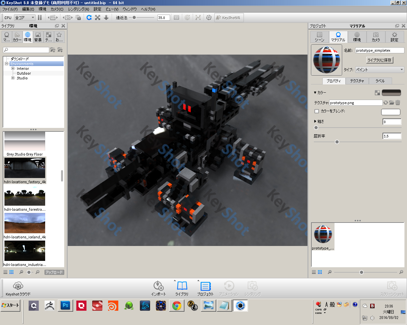Screen dimensions: 407x325
Task: Click the camera screenshot toolbar icon
Action: point(67,18)
